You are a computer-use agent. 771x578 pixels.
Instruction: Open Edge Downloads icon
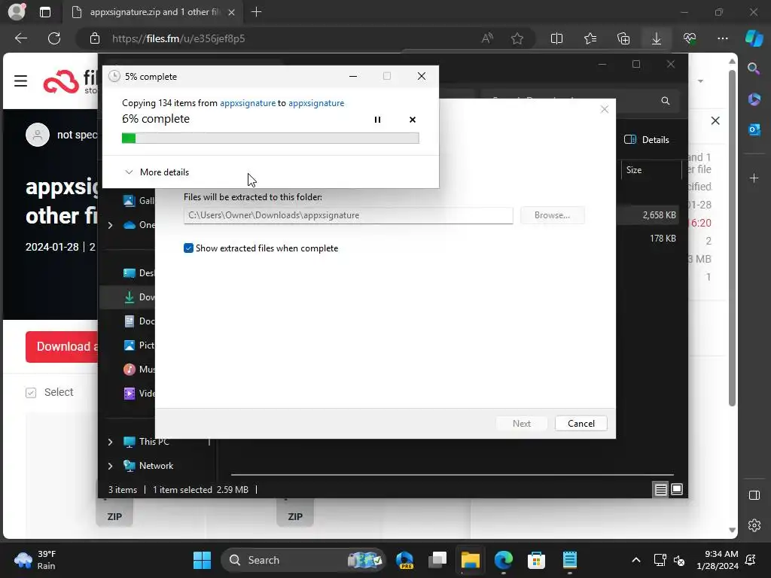coord(657,38)
